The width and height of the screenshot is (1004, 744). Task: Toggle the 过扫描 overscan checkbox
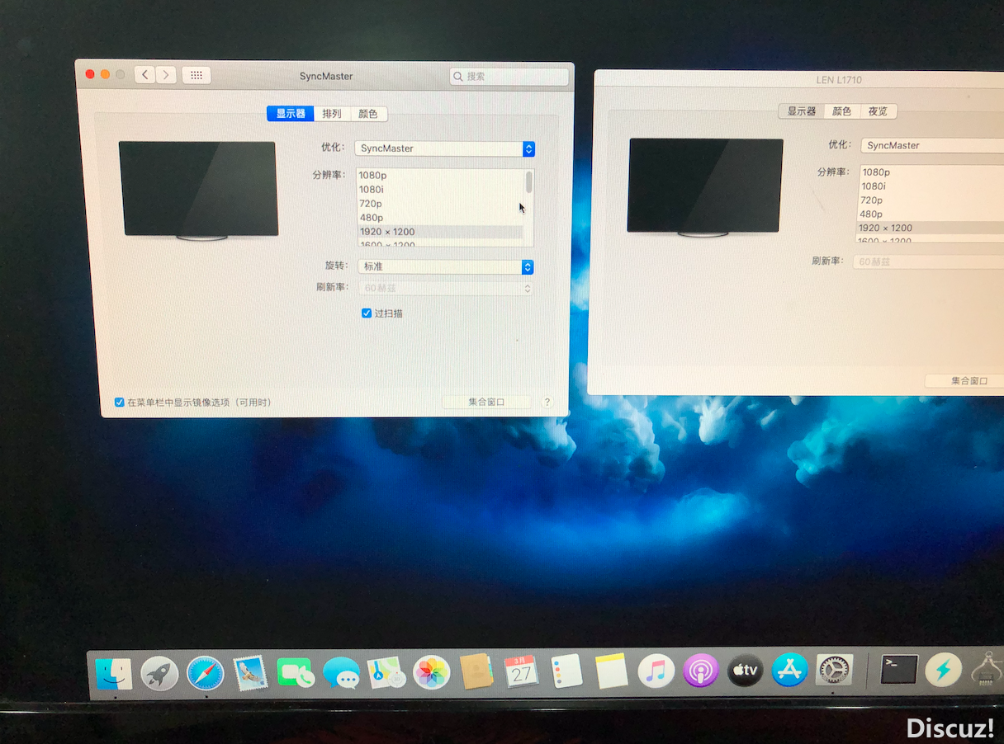tap(367, 313)
